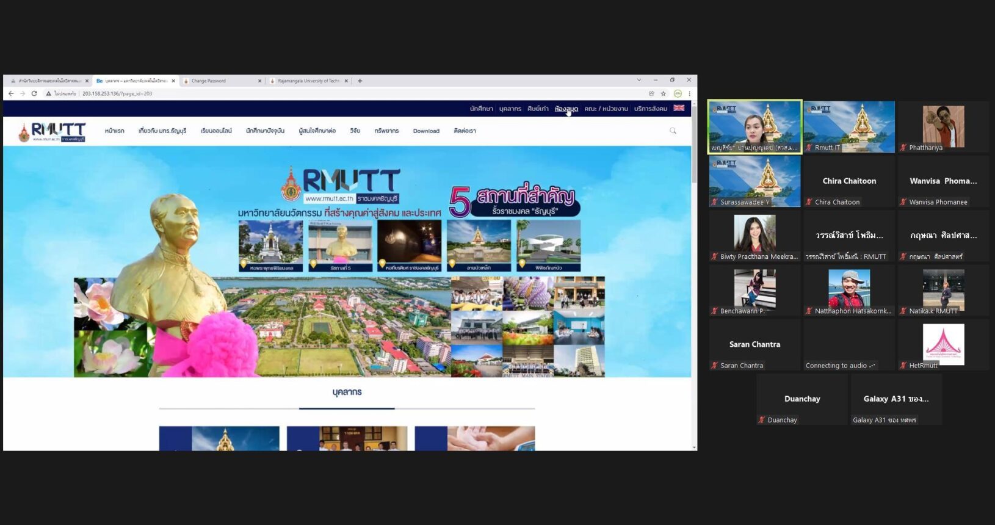Open the browser profile avatar

(678, 93)
